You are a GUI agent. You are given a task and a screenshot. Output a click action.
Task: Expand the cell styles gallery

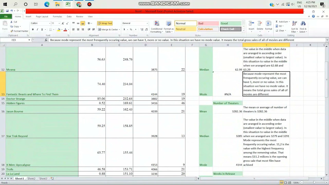click(244, 30)
